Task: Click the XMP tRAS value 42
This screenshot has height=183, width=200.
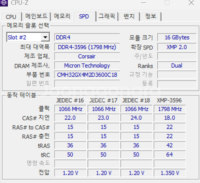Action: coord(170,145)
